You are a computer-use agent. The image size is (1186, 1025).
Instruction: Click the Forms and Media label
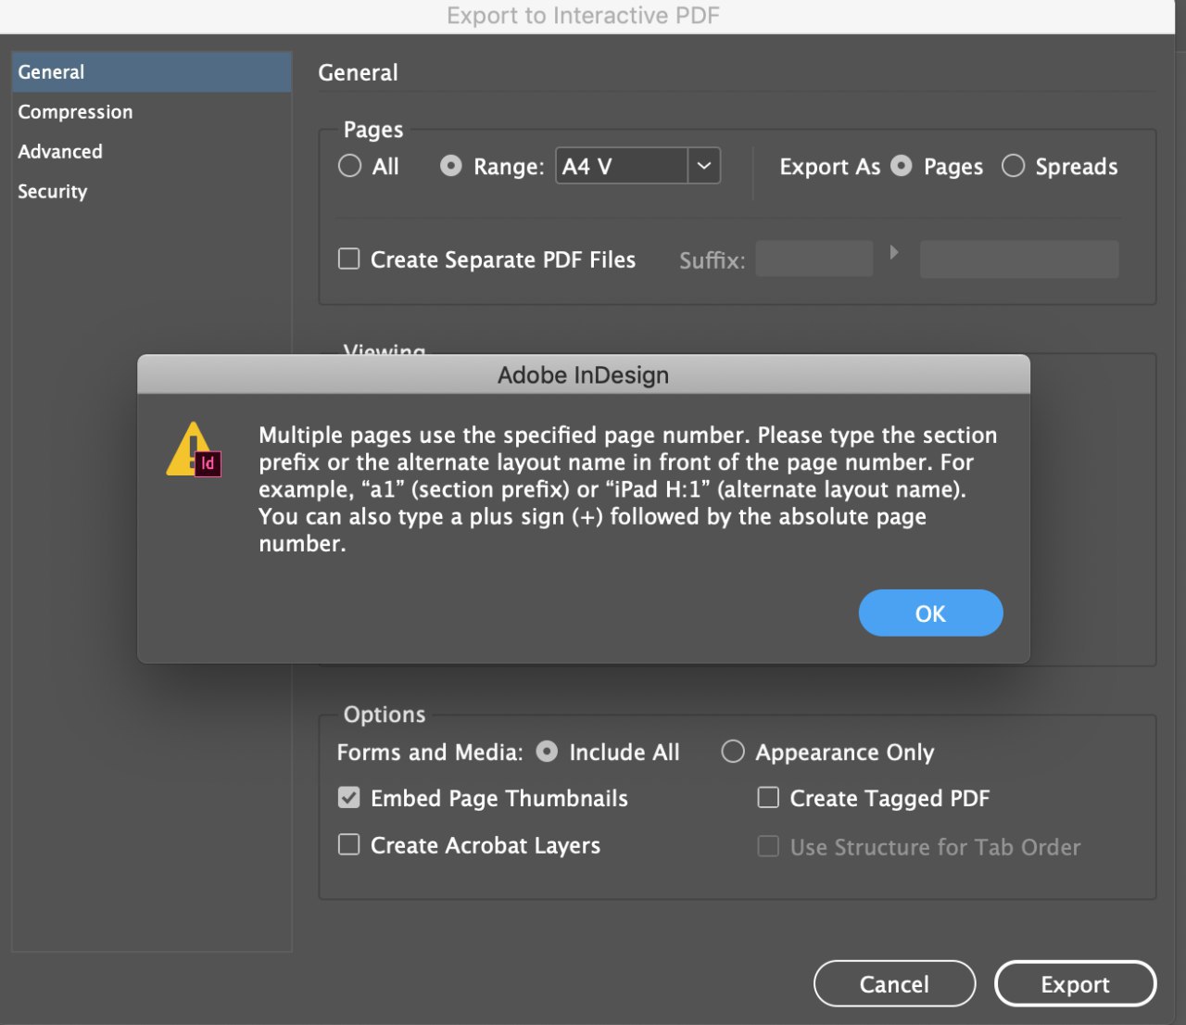tap(430, 752)
